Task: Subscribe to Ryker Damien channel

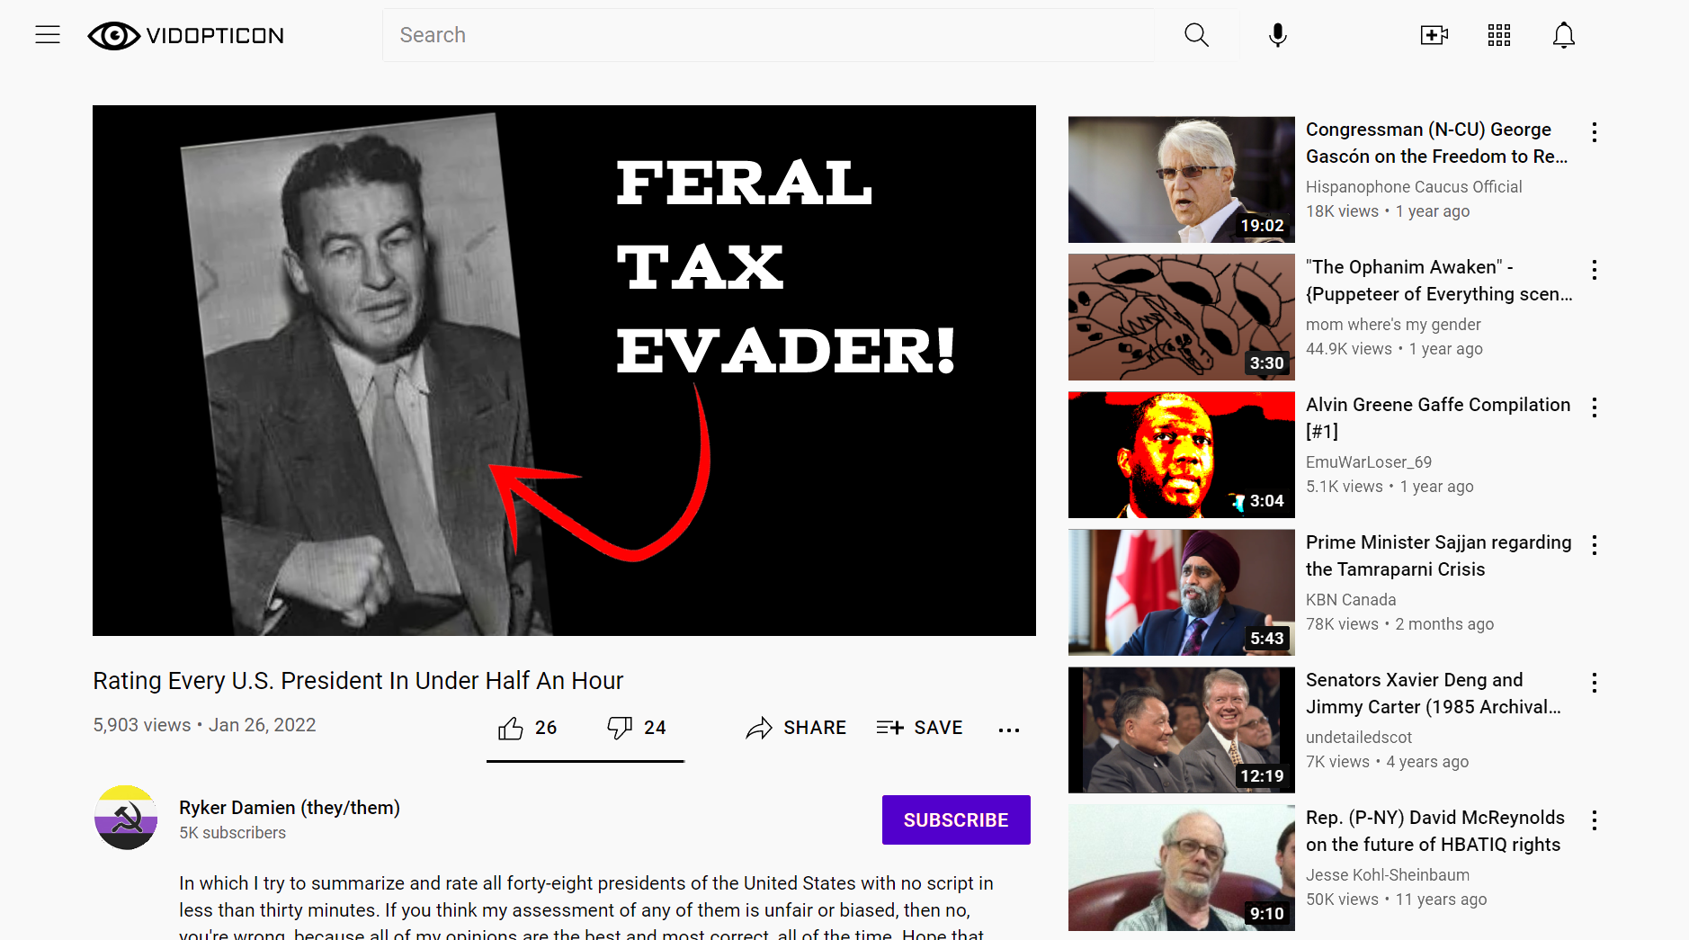Action: [956, 819]
